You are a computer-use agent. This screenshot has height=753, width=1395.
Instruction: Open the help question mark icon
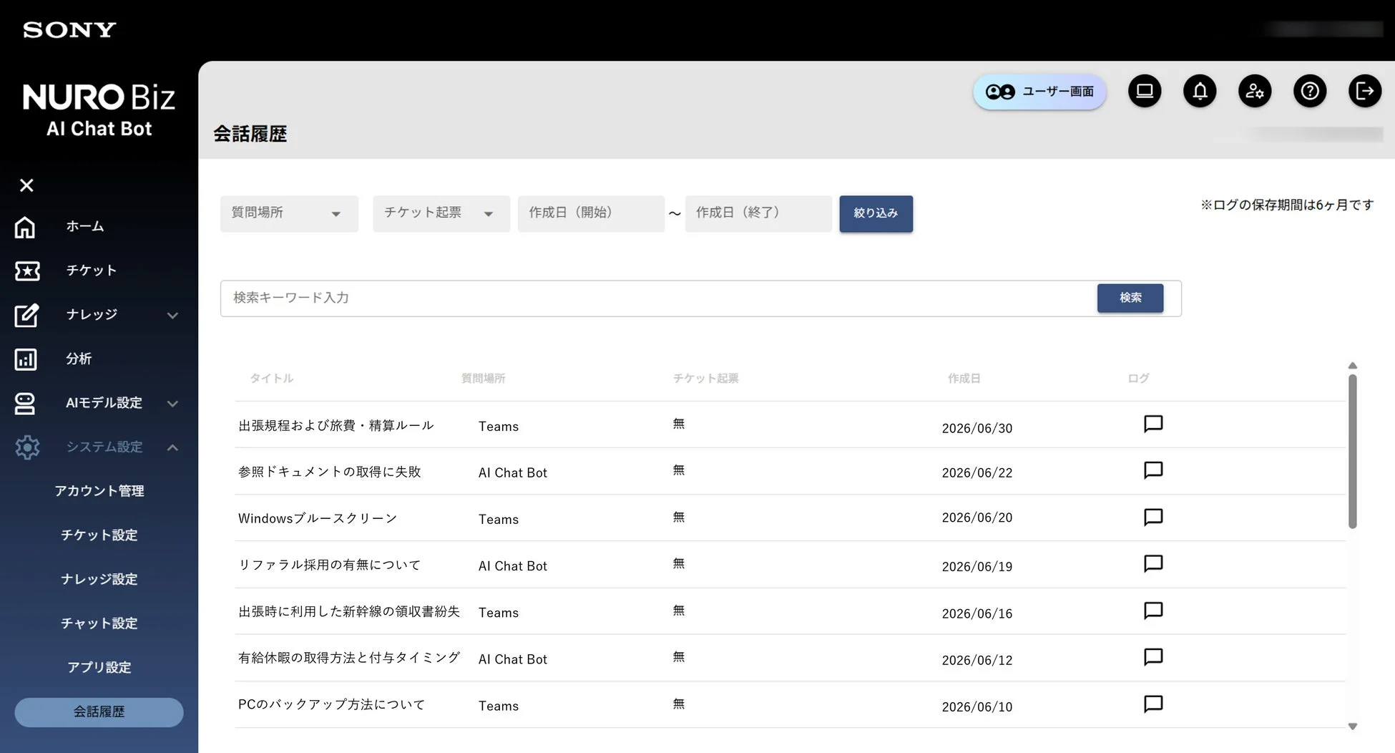tap(1310, 91)
